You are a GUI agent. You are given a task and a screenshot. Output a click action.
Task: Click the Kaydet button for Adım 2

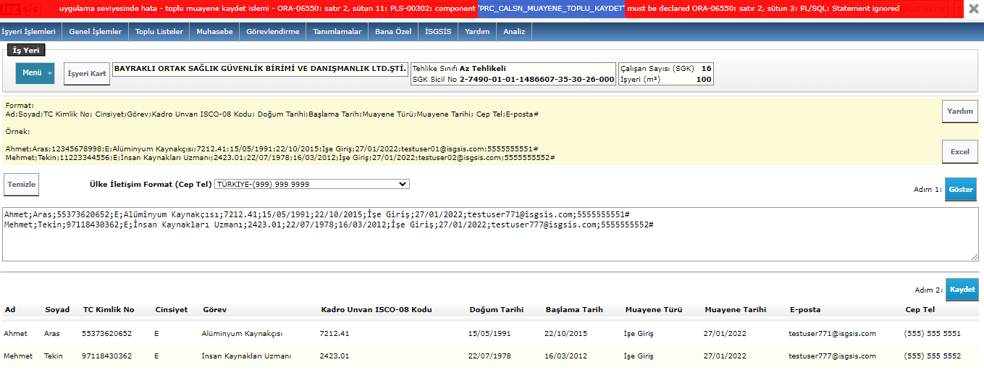(962, 290)
